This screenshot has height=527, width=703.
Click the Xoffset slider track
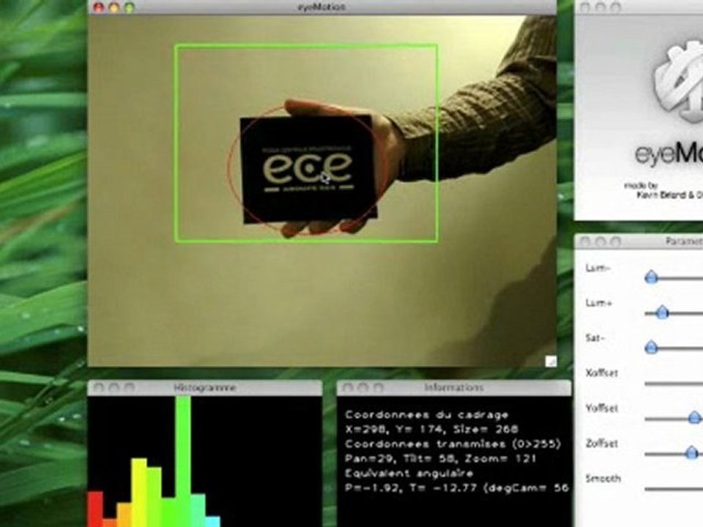pos(674,384)
